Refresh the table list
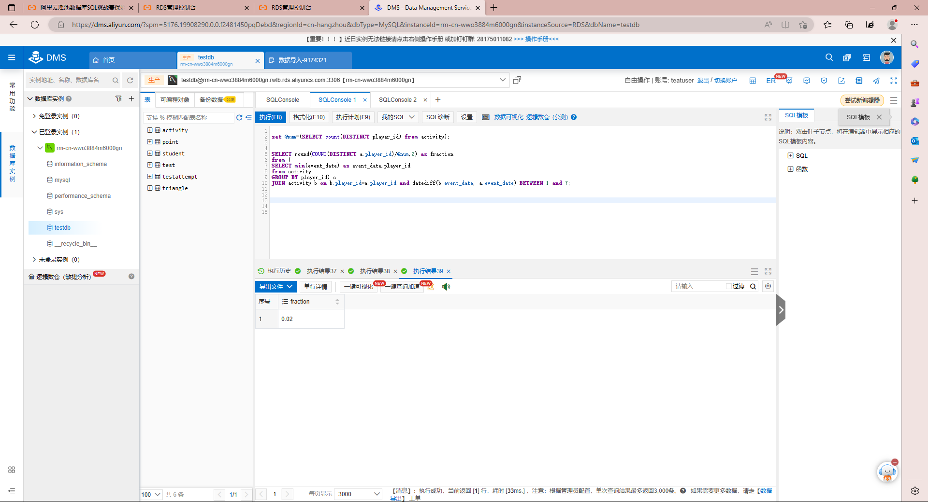Image resolution: width=928 pixels, height=502 pixels. pyautogui.click(x=239, y=117)
